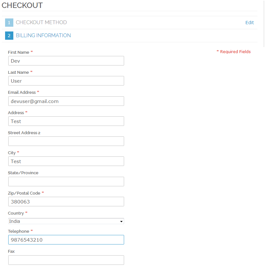Click the Email Address field label
The width and height of the screenshot is (266, 268).
pos(22,93)
